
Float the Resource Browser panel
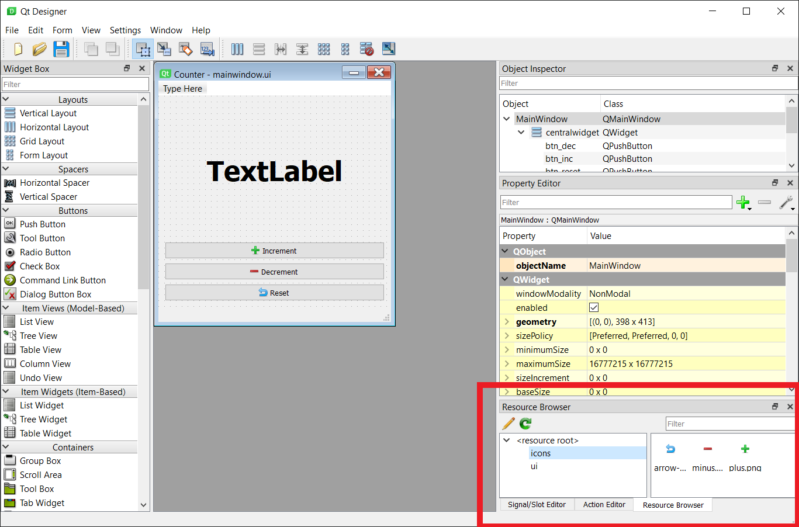coord(775,407)
